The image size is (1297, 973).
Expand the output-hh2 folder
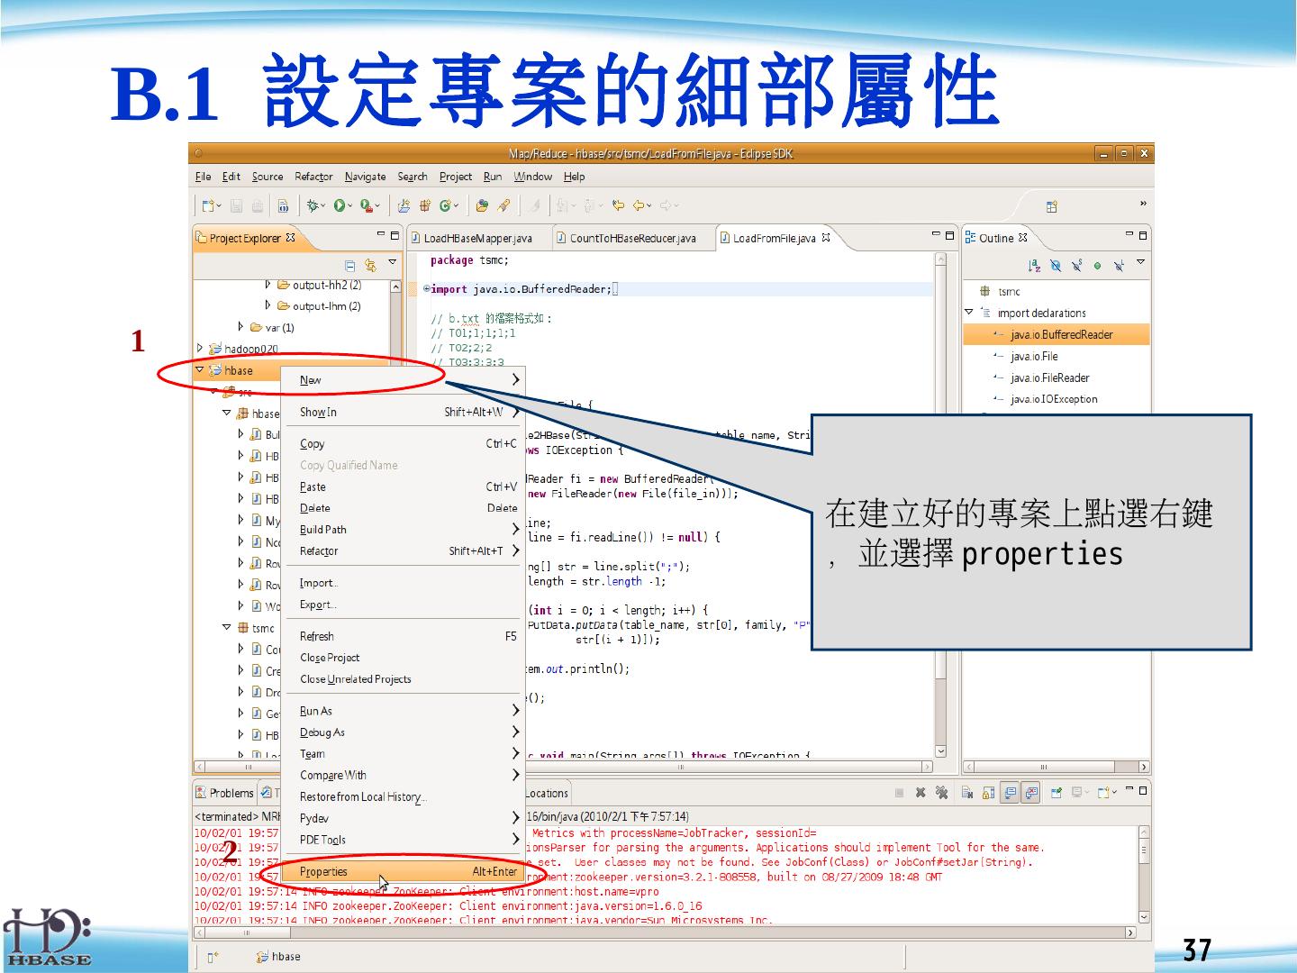tap(268, 285)
